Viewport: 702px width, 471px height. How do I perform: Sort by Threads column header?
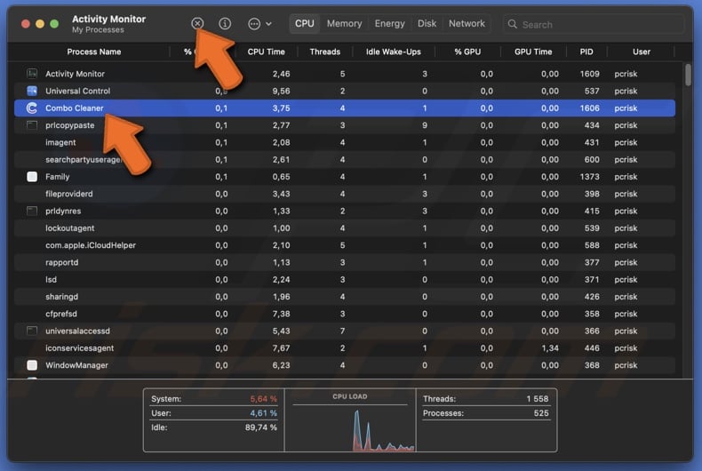click(325, 52)
